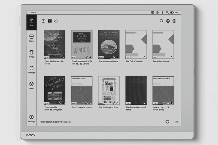This screenshot has height=145, width=218.
Task: Open The Washington Post cover
Action: 109,90
